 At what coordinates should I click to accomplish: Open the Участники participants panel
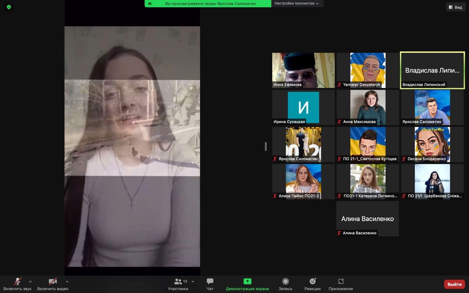(x=178, y=284)
